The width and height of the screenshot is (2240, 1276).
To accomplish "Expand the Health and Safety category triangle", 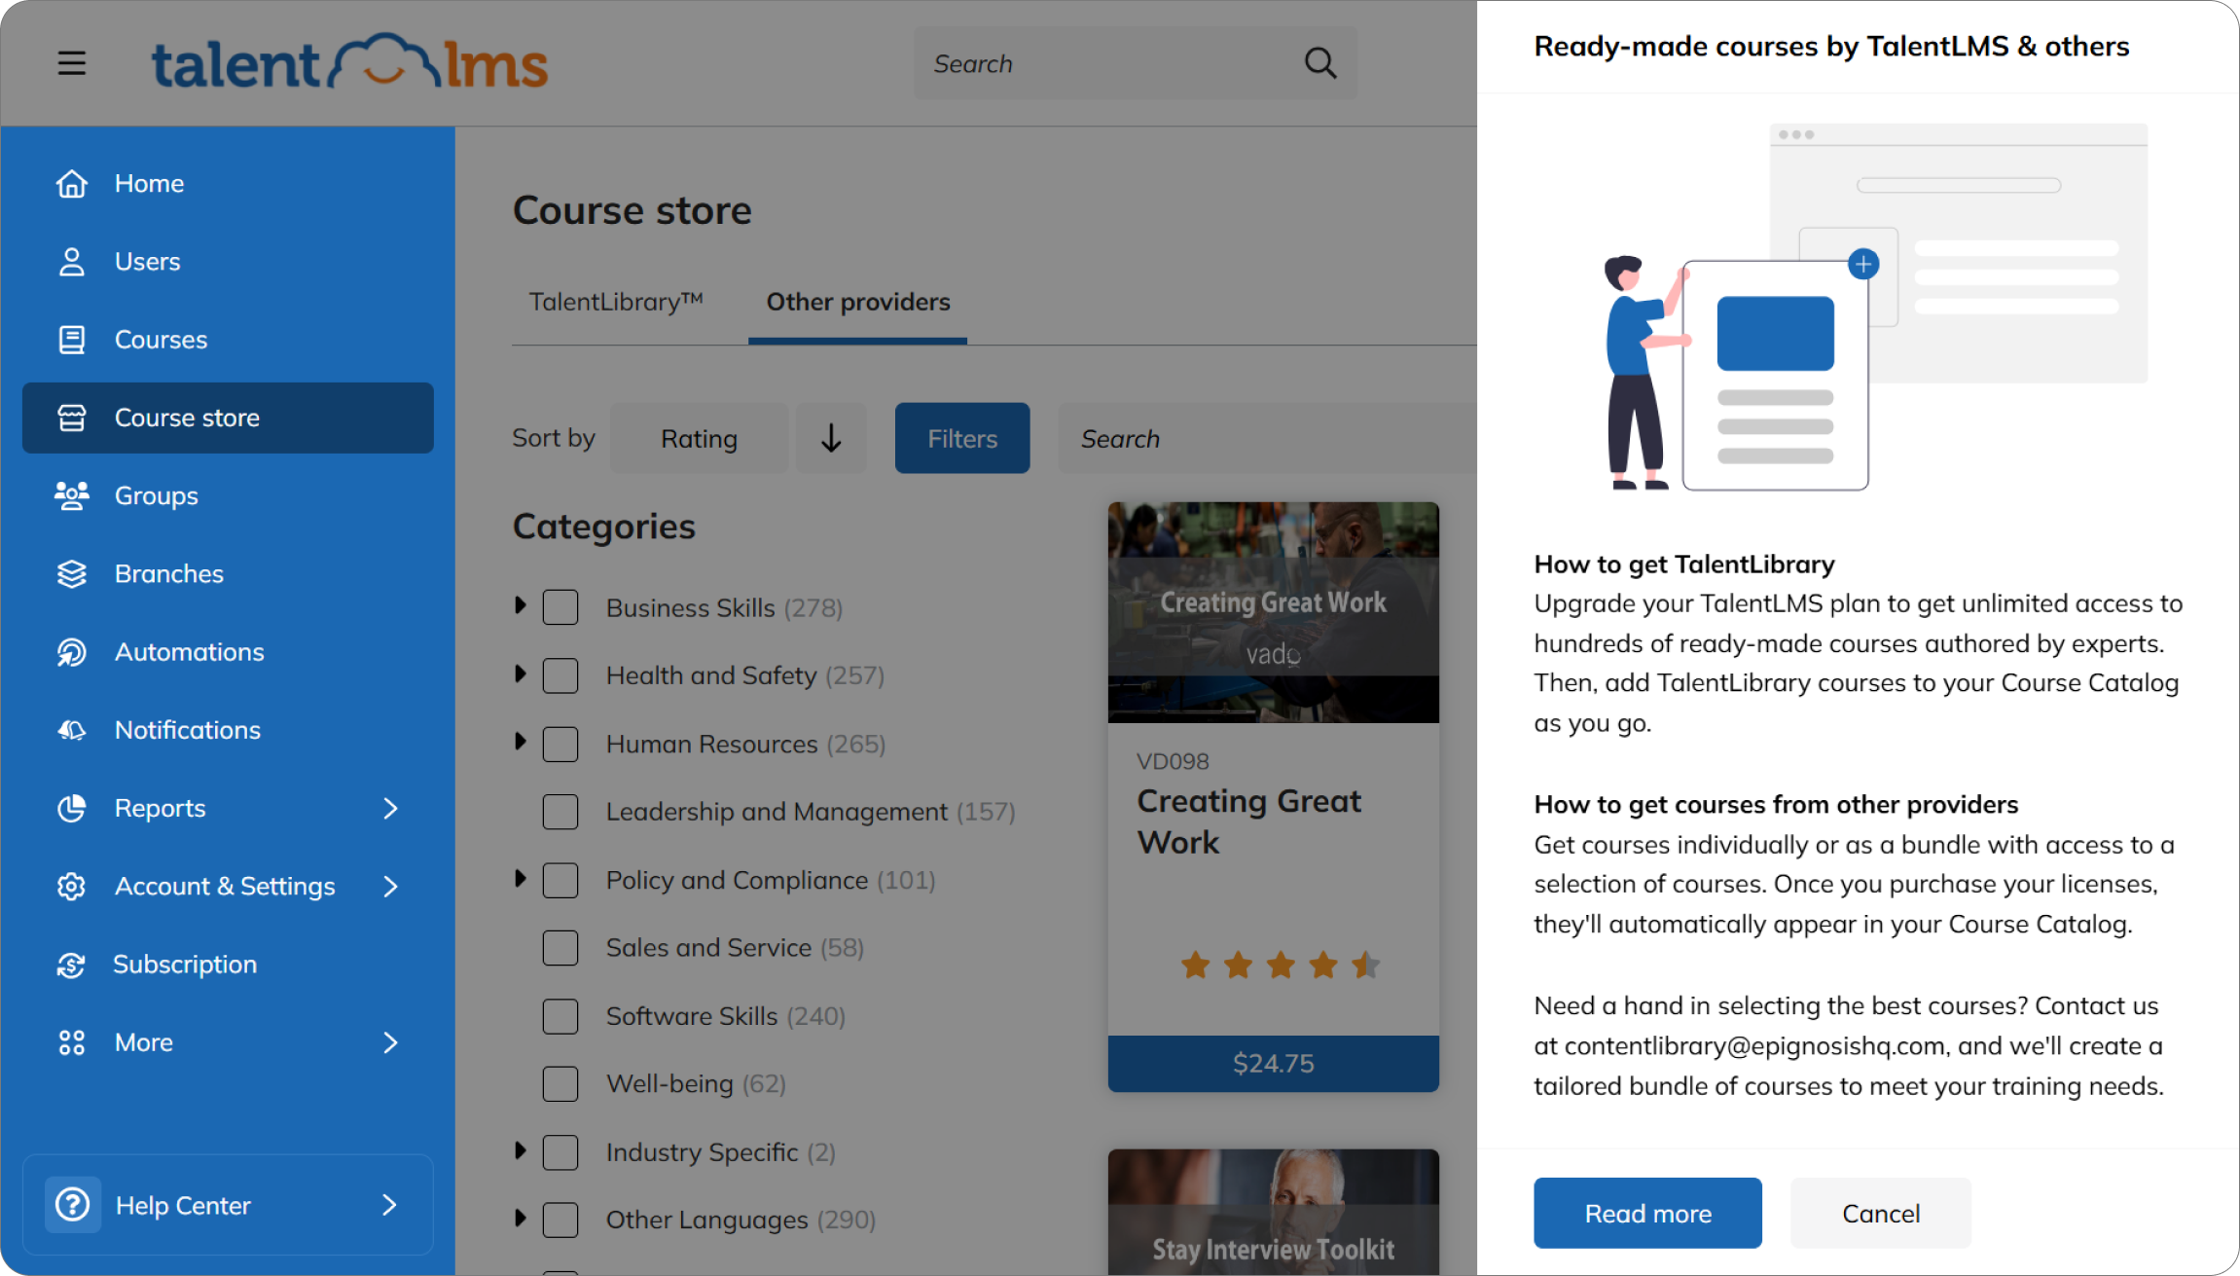I will (521, 674).
